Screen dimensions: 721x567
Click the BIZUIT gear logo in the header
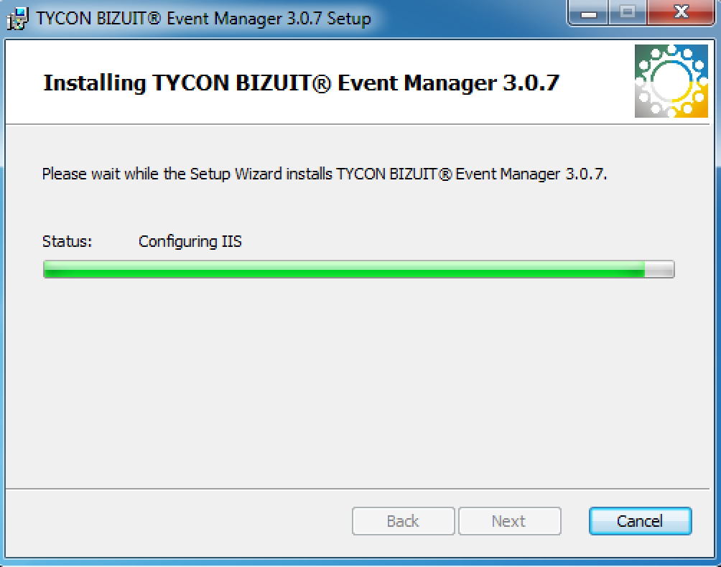point(671,81)
